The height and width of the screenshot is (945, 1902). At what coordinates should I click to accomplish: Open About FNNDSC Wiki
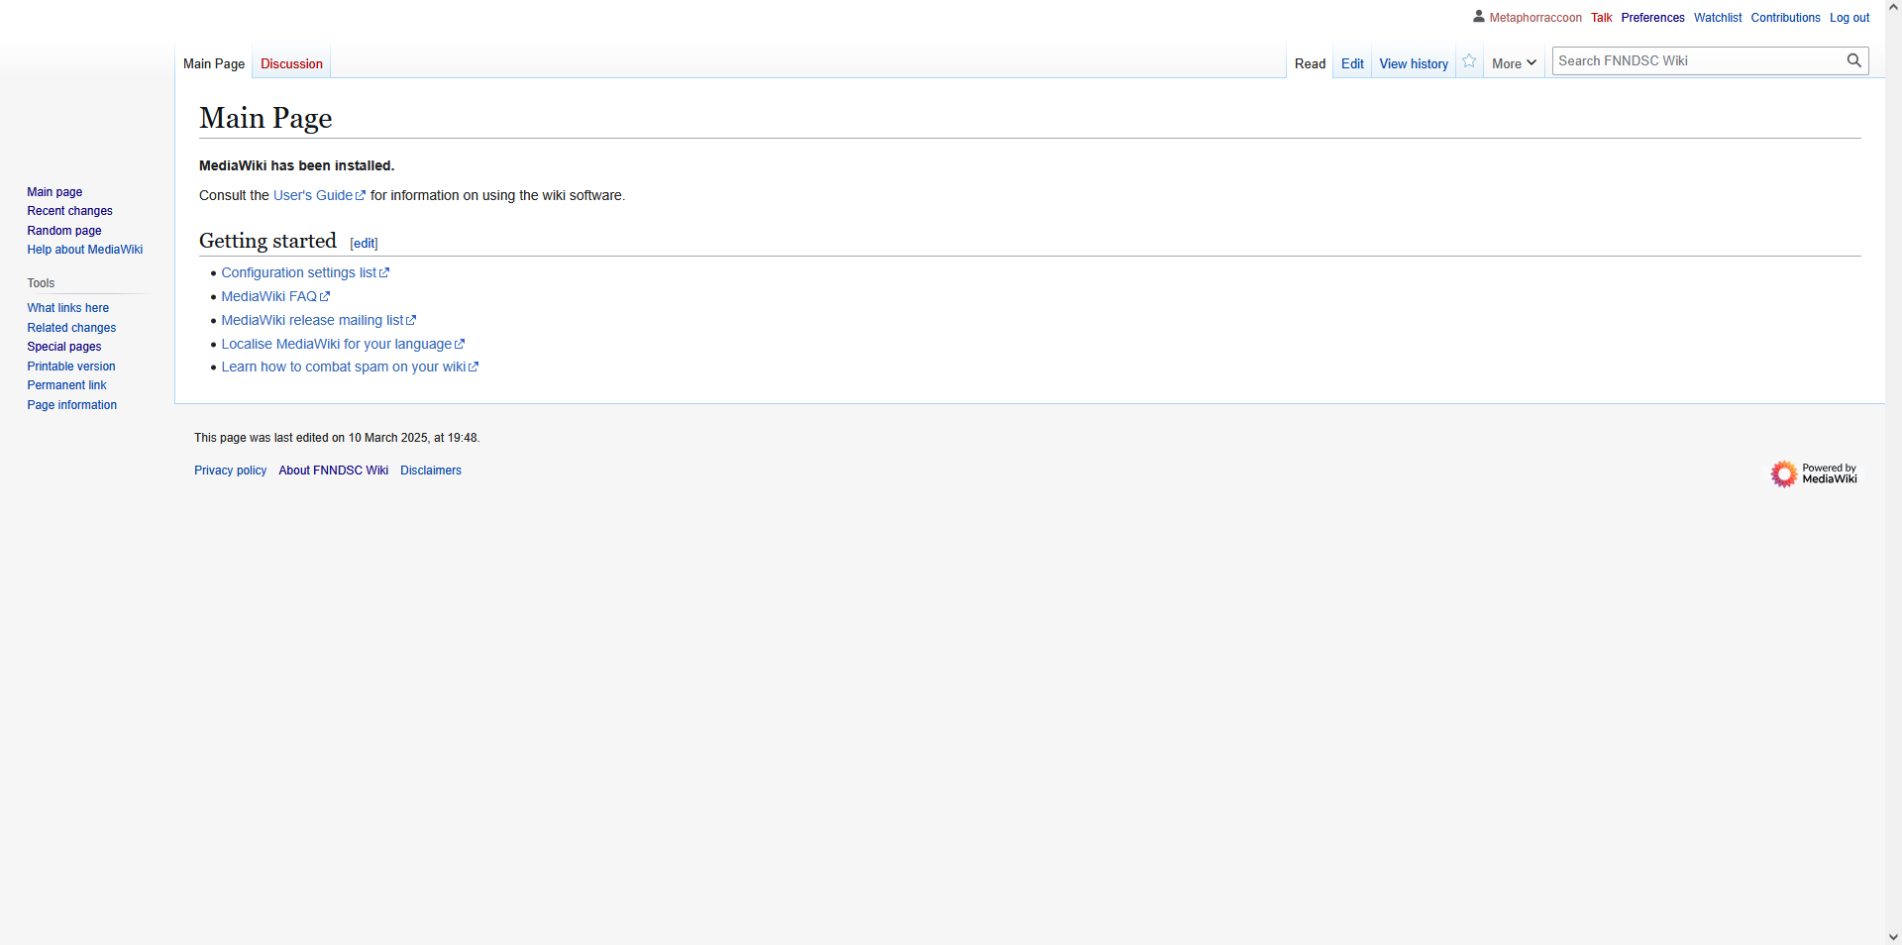[x=333, y=471]
